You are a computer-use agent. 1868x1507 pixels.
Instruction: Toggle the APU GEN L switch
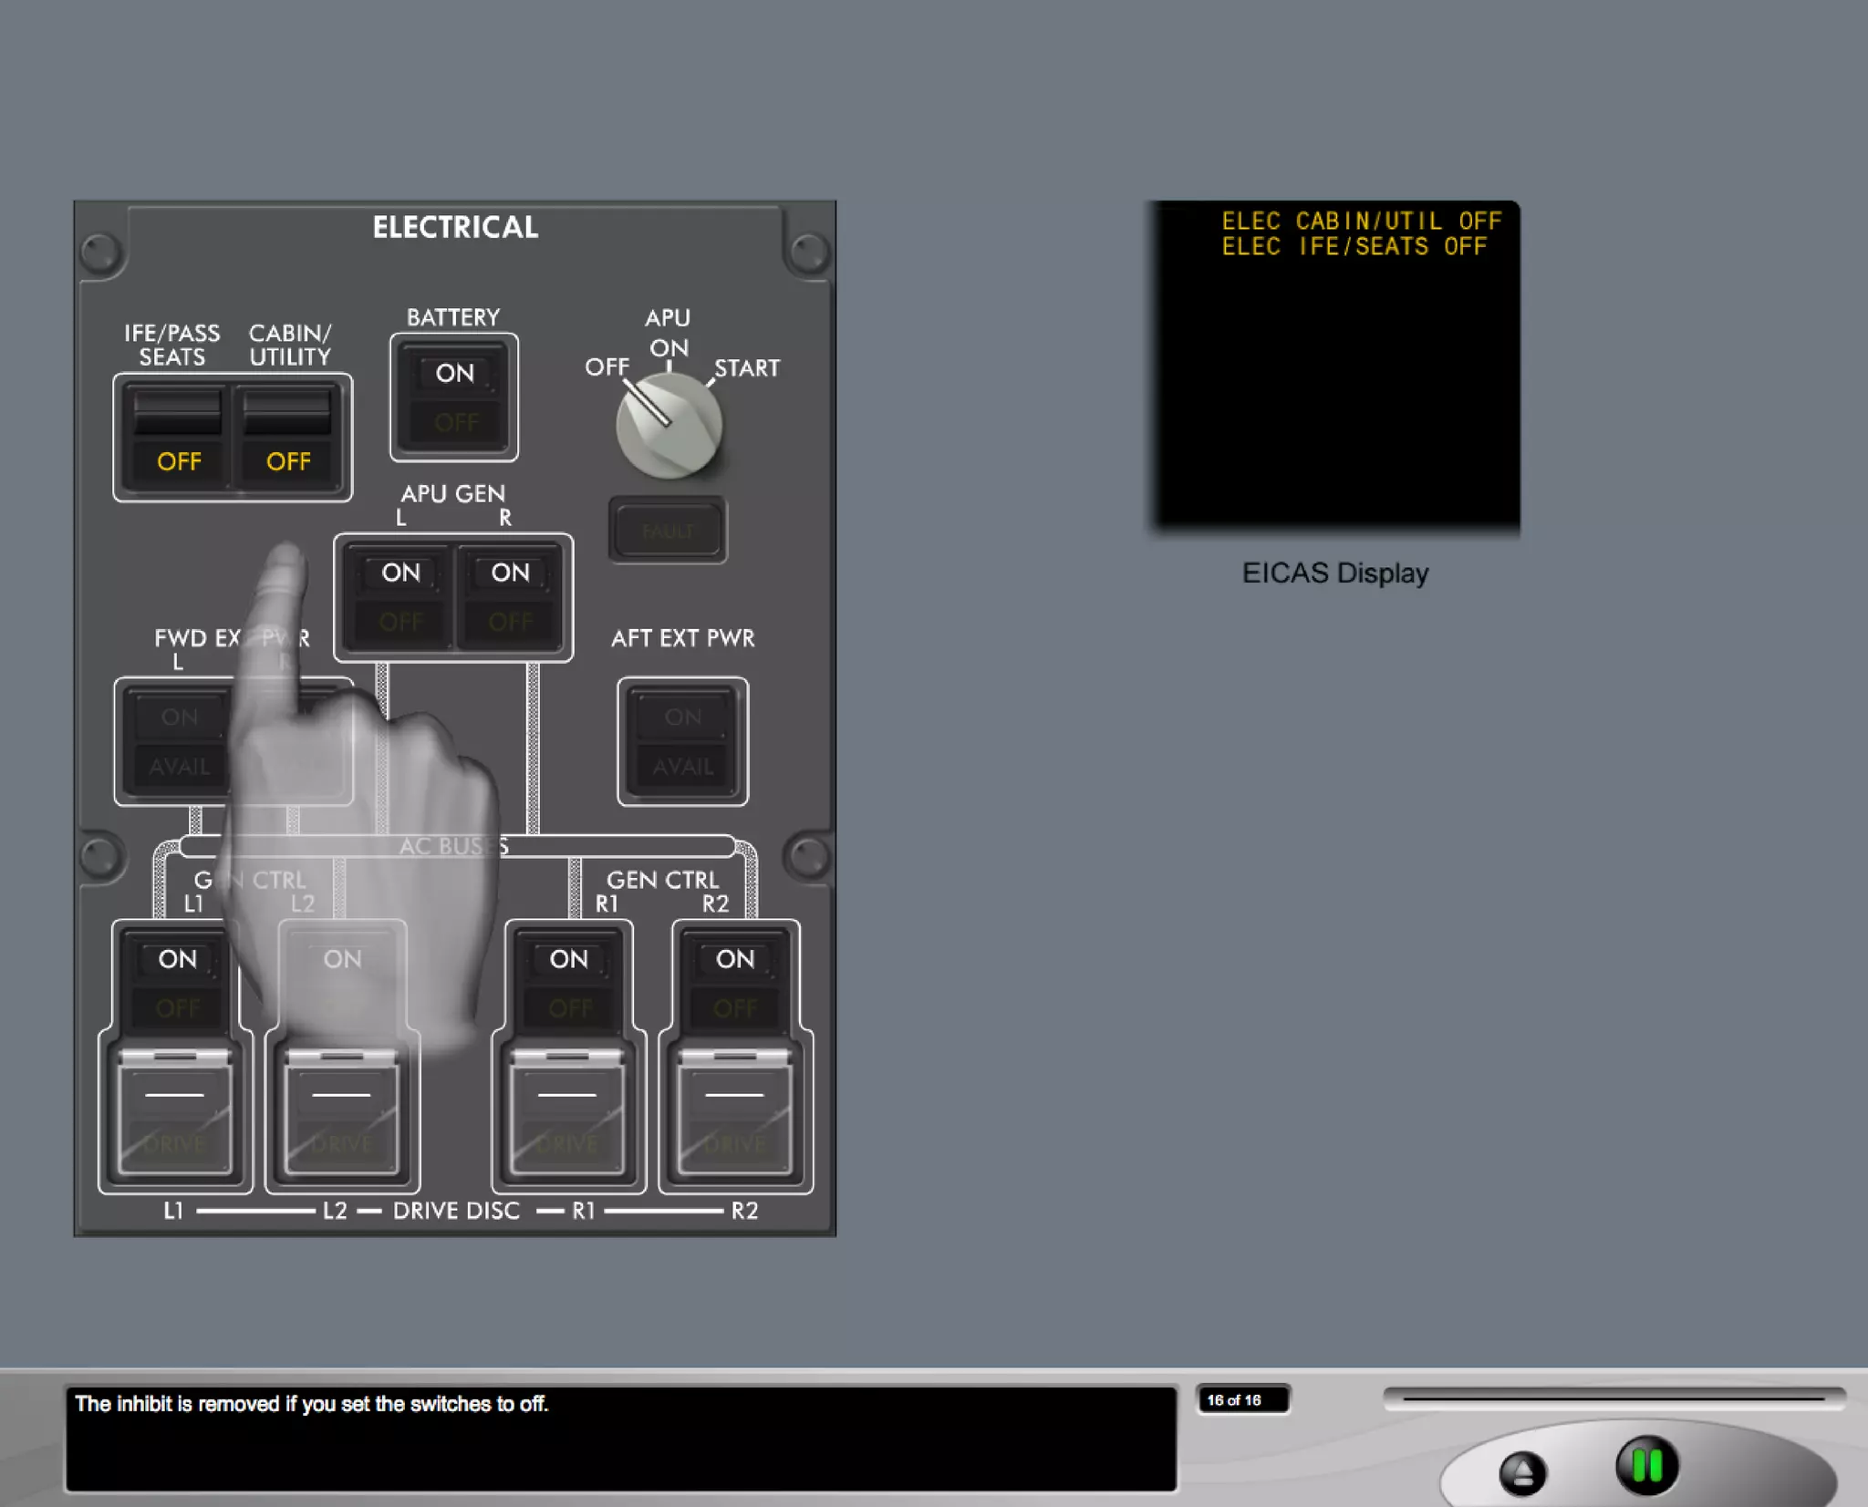400,597
